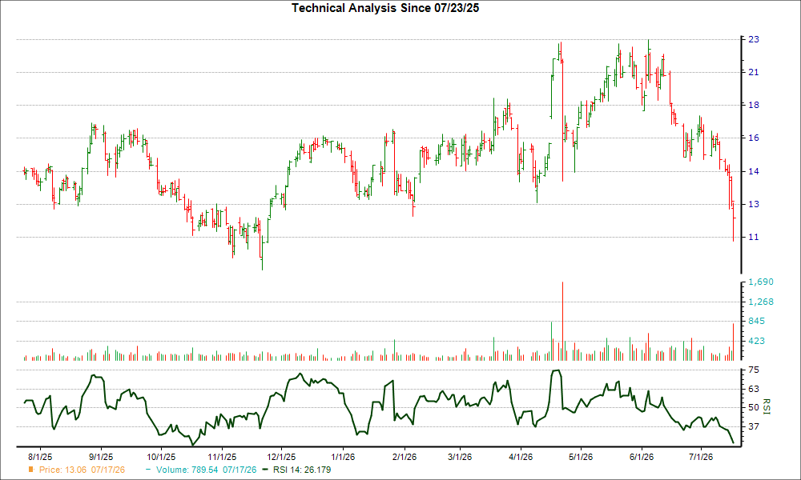Click the volume axis value 1,268
This screenshot has height=480, width=801.
point(761,302)
